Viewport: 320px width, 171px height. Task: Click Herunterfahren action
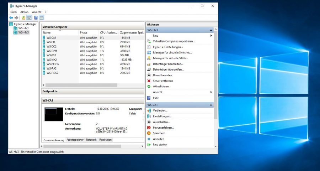coord(163,128)
